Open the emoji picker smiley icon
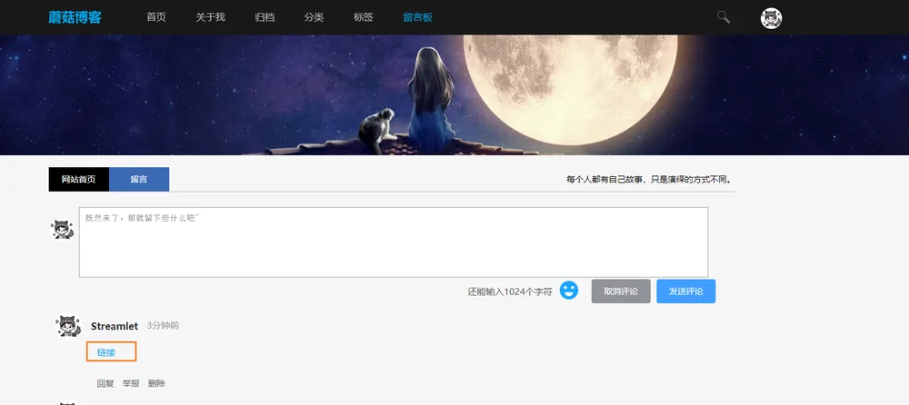The image size is (909, 405). click(x=569, y=291)
